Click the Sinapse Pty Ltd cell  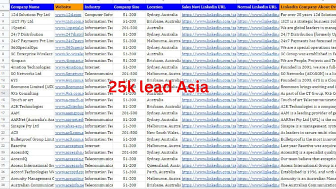32,126
